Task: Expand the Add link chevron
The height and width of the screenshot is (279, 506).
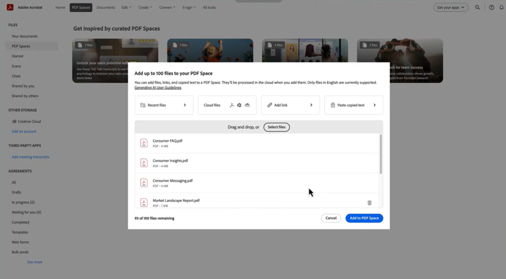Action: coord(311,105)
